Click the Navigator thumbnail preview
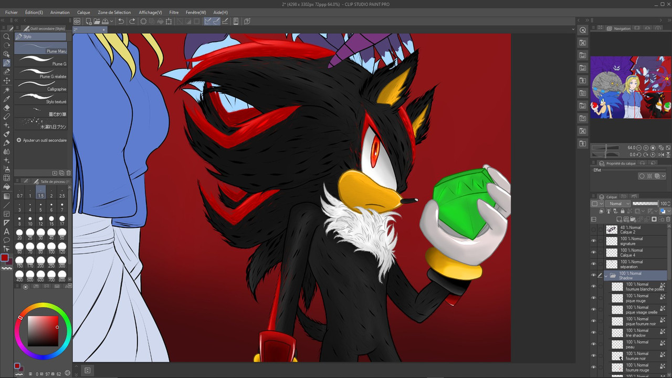This screenshot has width=672, height=378. [631, 88]
